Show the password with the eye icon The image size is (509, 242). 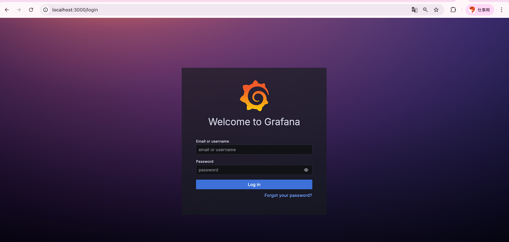(x=306, y=170)
